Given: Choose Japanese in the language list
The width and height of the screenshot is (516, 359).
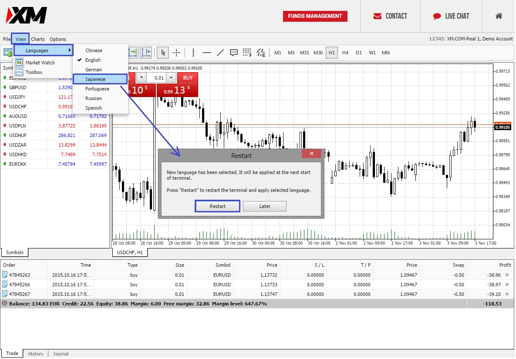Looking at the screenshot, I should [100, 79].
